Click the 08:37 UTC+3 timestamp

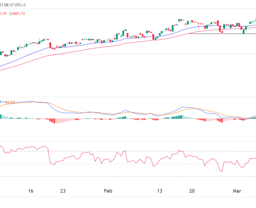pyautogui.click(x=15, y=5)
